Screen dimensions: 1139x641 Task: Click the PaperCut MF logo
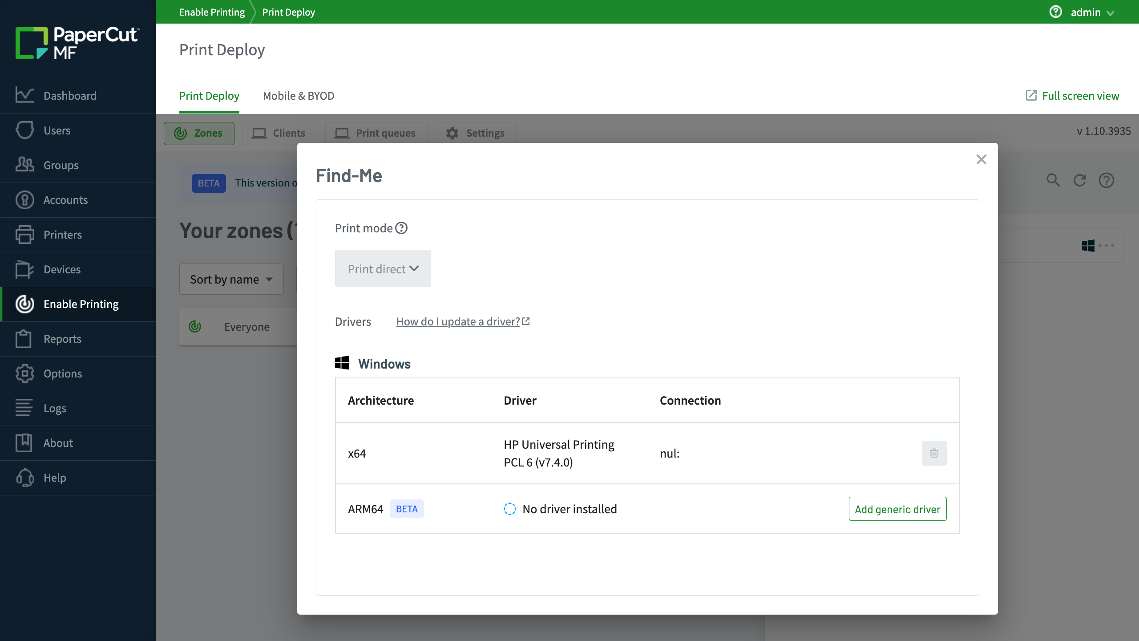tap(77, 43)
